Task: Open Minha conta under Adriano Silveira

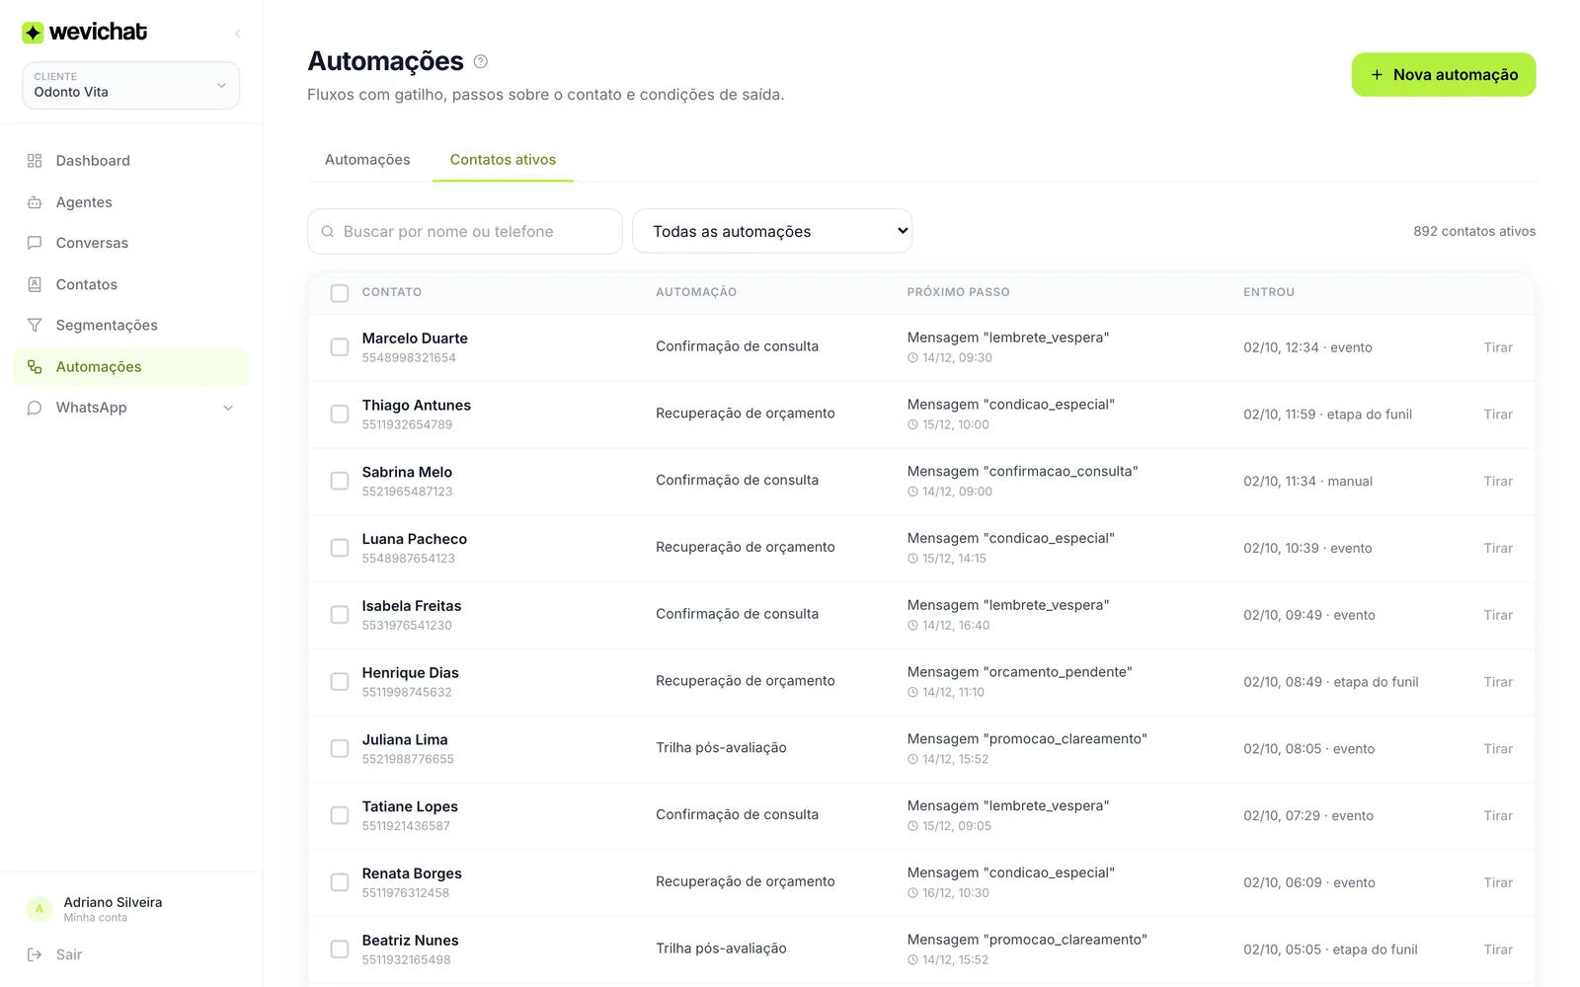Action: (x=96, y=918)
